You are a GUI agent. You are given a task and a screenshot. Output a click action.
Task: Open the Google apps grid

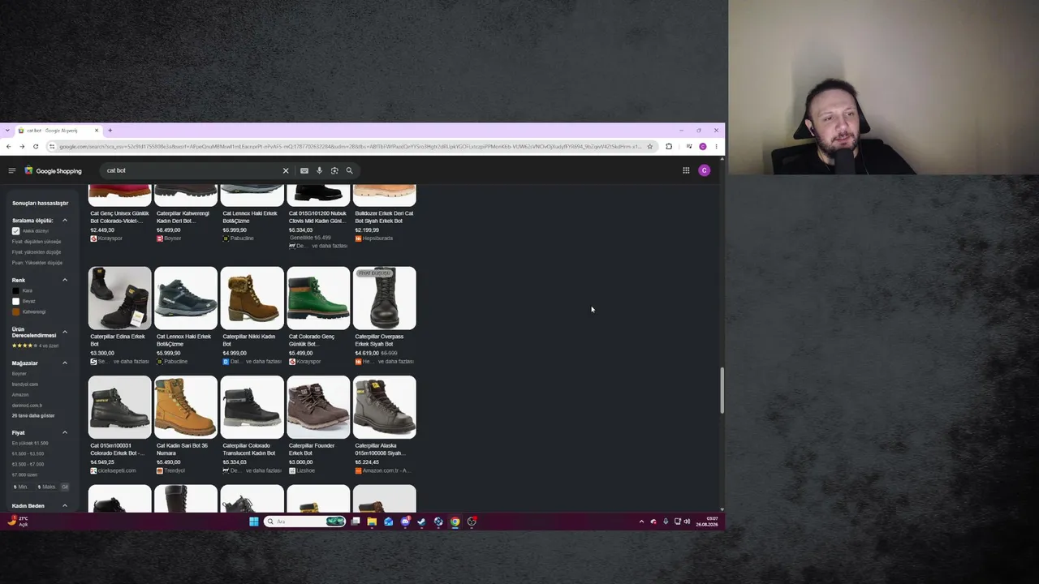686,170
